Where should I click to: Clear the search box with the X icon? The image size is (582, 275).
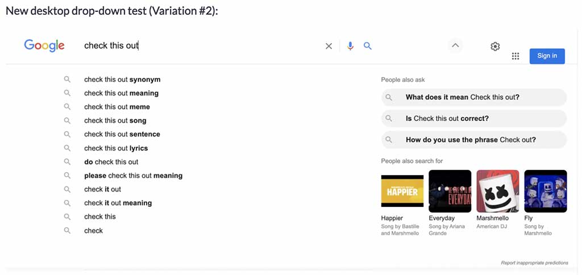point(329,46)
